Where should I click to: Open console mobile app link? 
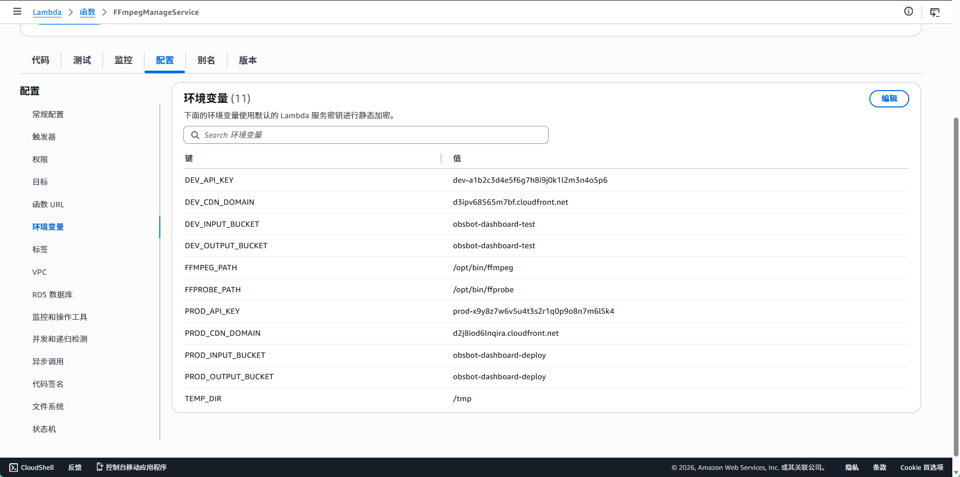click(132, 467)
